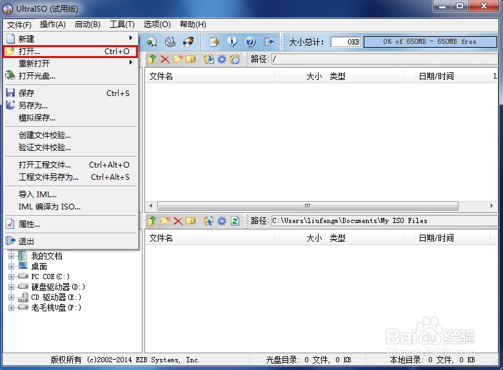Sort local pane by 大小 column
Viewport: 503px width, 370px height.
300,239
